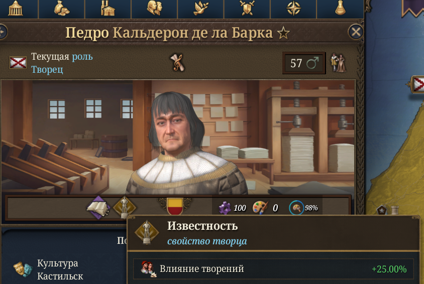Toggle the favorite star next to character name
424x284 pixels.
[283, 33]
